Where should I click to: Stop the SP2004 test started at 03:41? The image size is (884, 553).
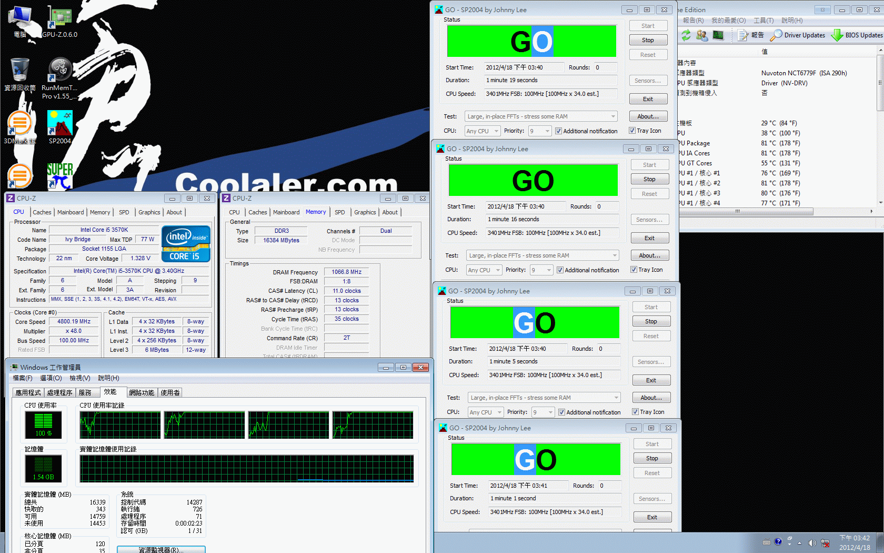point(652,458)
